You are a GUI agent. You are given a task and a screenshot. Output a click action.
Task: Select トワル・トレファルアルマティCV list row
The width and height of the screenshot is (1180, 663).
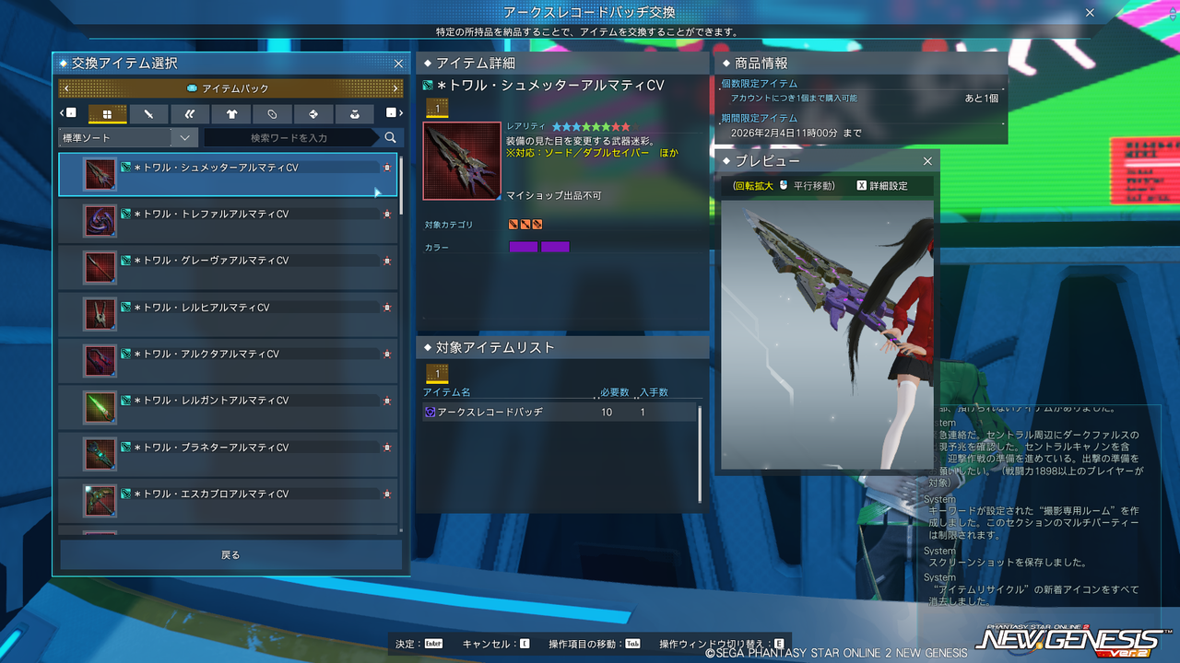click(228, 221)
